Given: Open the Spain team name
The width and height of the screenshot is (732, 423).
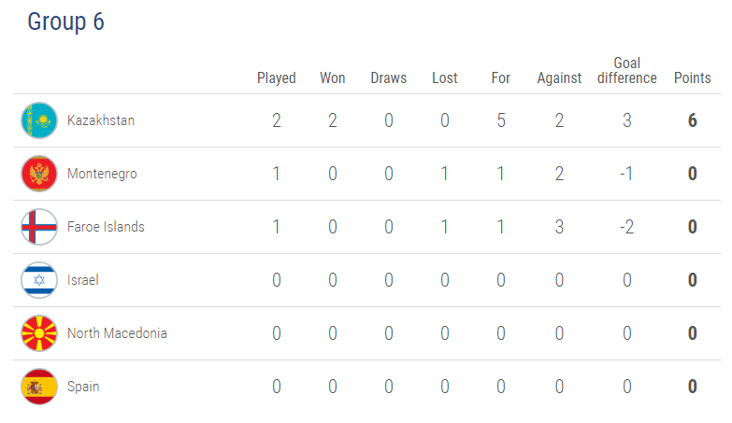Looking at the screenshot, I should tap(83, 387).
